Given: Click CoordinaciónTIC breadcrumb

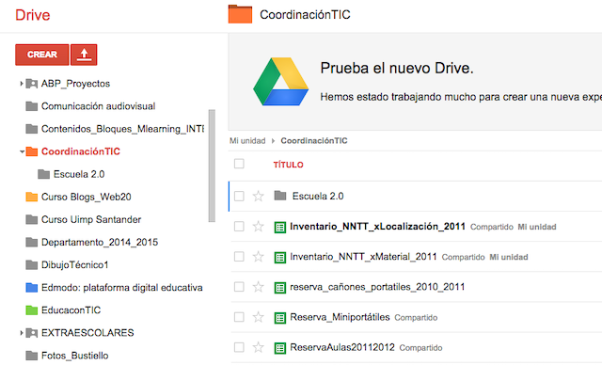Looking at the screenshot, I should (314, 141).
